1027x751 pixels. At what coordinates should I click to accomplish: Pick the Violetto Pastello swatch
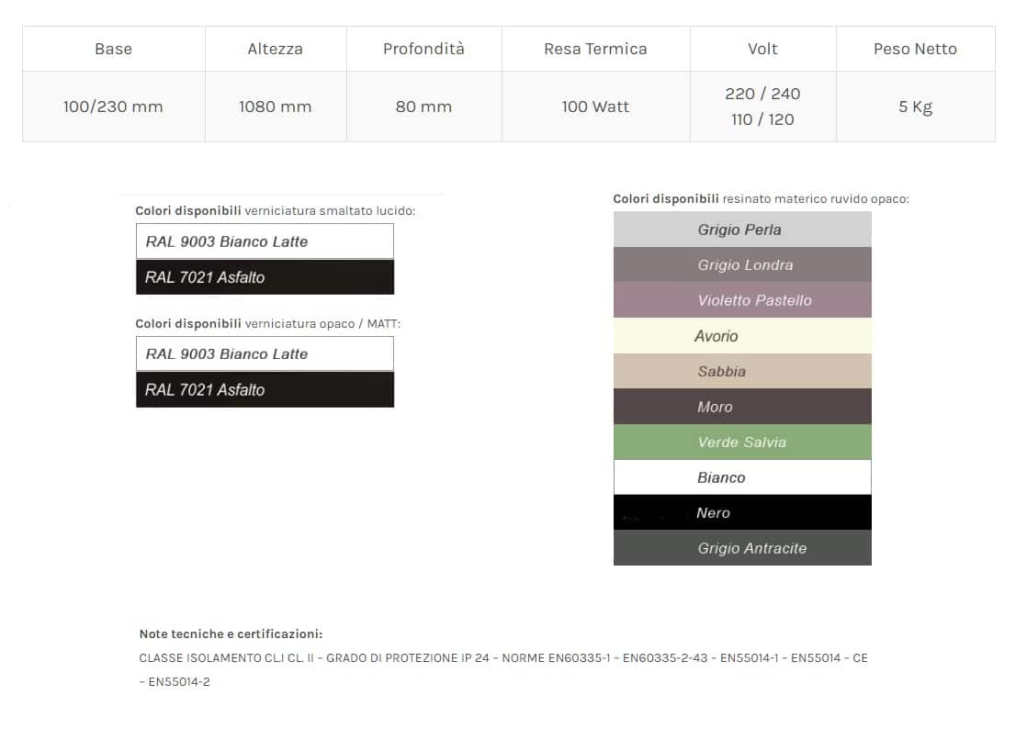741,300
